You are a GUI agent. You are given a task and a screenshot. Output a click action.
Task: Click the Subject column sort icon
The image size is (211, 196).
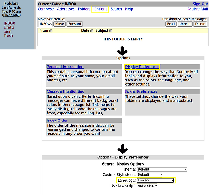(x=110, y=31)
